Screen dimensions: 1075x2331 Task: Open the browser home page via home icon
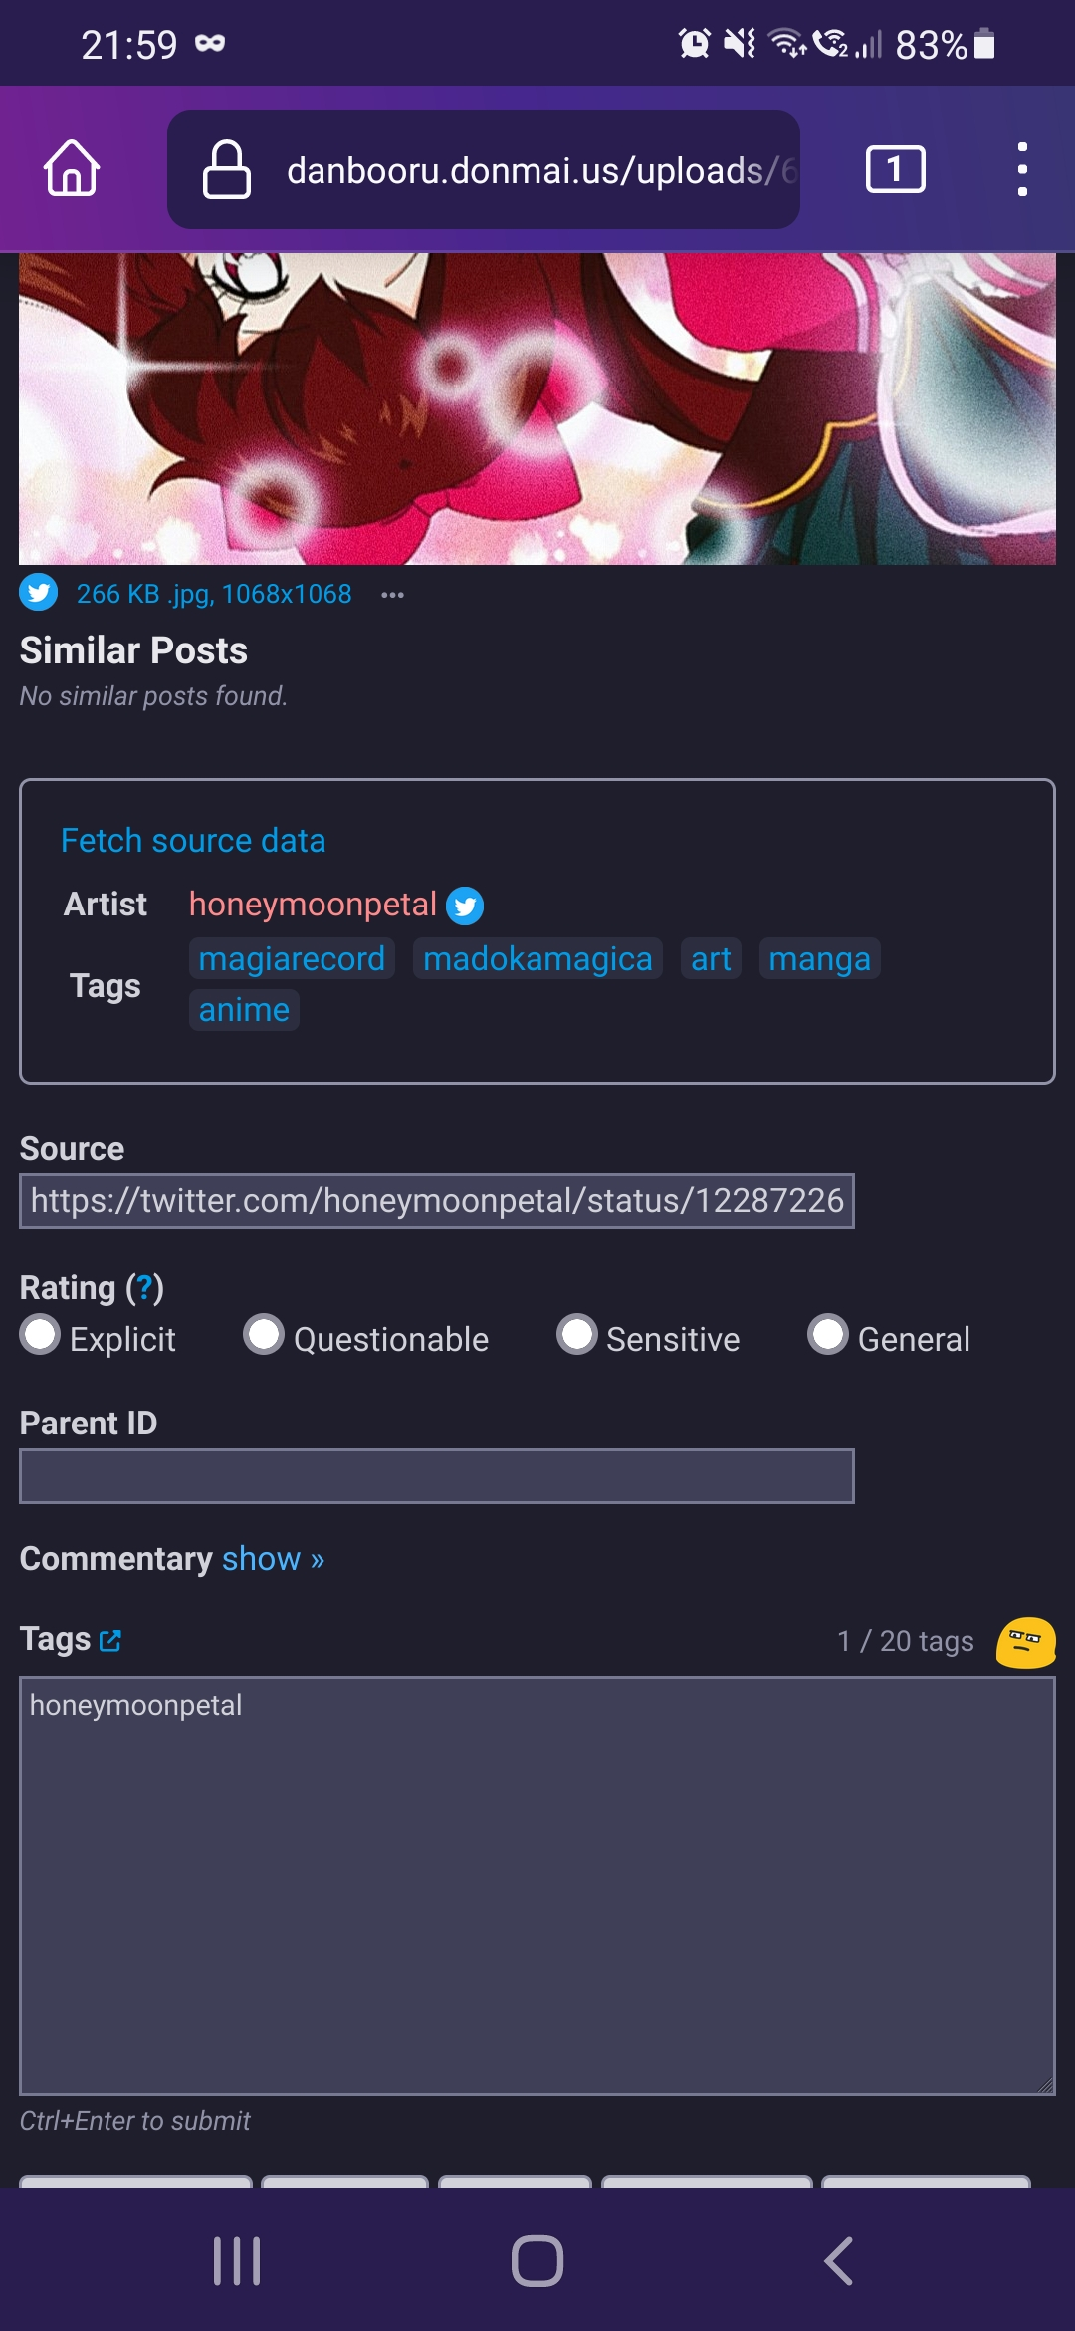[70, 169]
